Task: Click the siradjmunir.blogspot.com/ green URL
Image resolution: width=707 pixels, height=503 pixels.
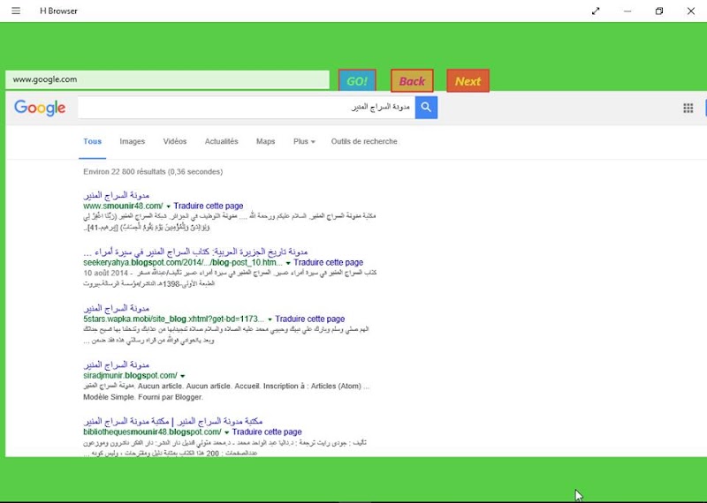Action: click(130, 375)
